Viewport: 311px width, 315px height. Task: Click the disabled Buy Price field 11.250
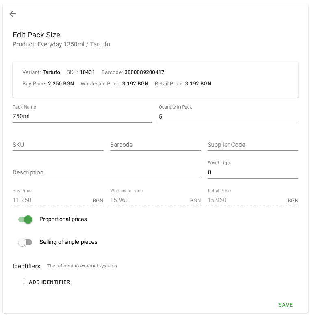click(x=58, y=200)
